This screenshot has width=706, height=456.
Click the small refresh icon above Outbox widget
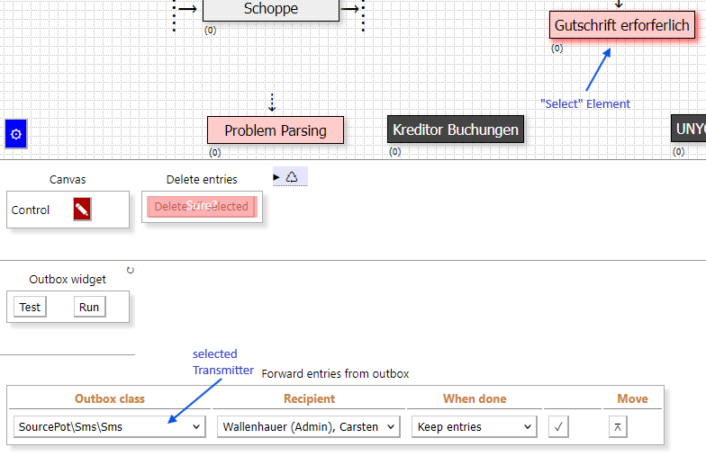(x=131, y=270)
